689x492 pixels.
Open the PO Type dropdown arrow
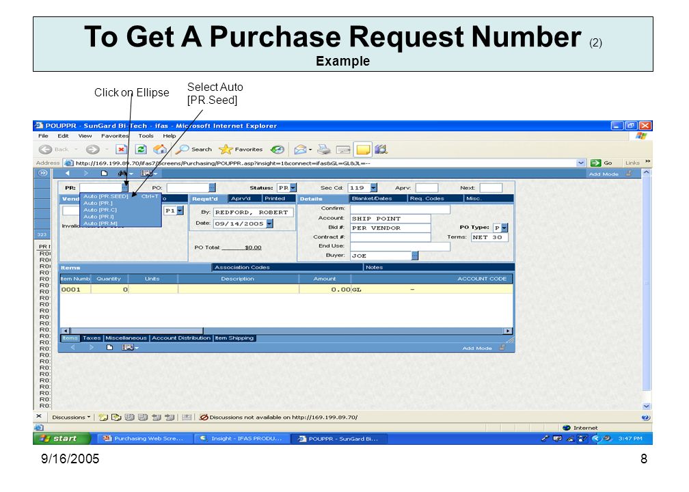tap(504, 228)
